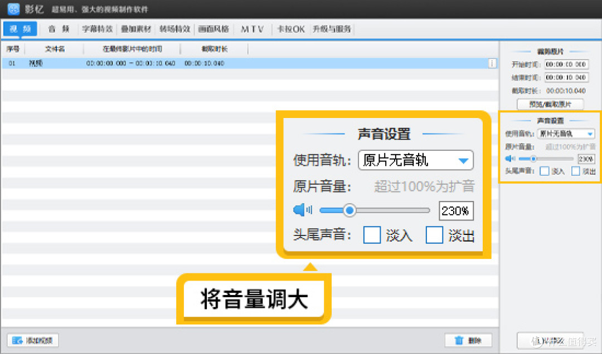Click the 影忆 app logo icon
This screenshot has width=602, height=354.
(x=13, y=8)
